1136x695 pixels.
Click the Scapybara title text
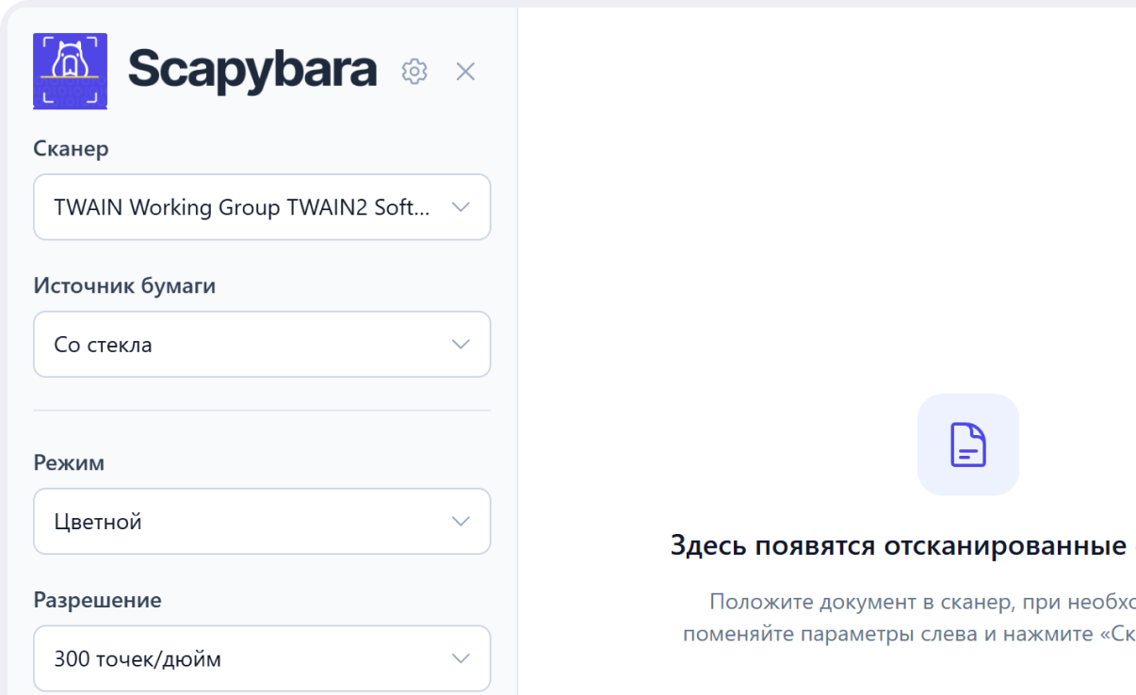[252, 70]
